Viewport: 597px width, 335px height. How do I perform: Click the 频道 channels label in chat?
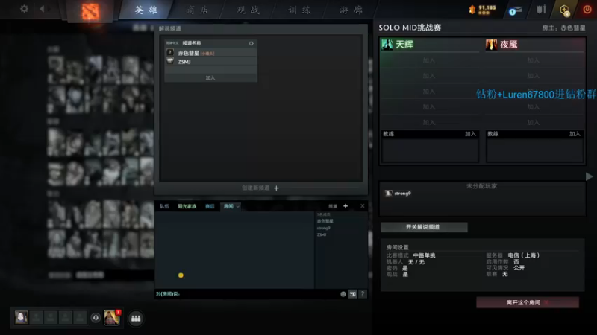tap(333, 206)
